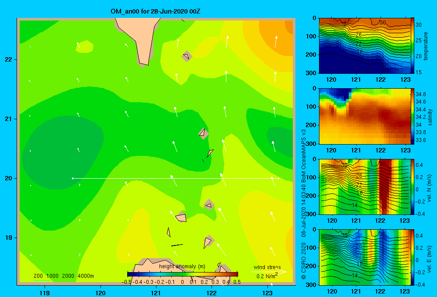The width and height of the screenshot is (437, 297).
Task: Open the northward velocity section plot
Action: pos(365,186)
